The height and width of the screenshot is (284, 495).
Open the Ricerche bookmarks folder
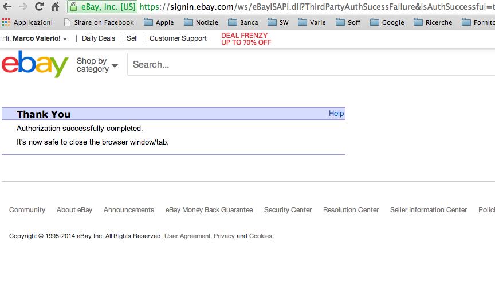pyautogui.click(x=433, y=22)
